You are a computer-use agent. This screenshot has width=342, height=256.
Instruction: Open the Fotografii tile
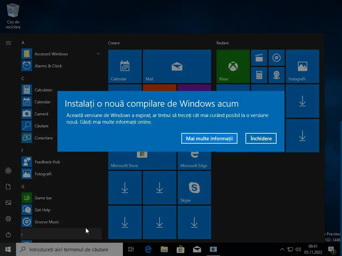pyautogui.click(x=303, y=66)
